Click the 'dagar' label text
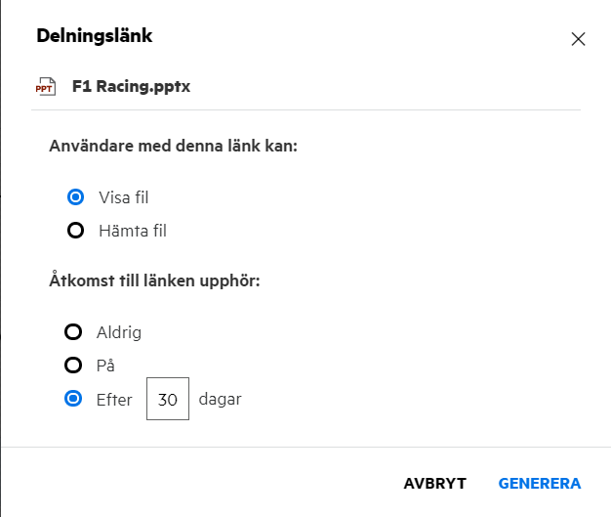Image resolution: width=611 pixels, height=517 pixels. coord(220,399)
